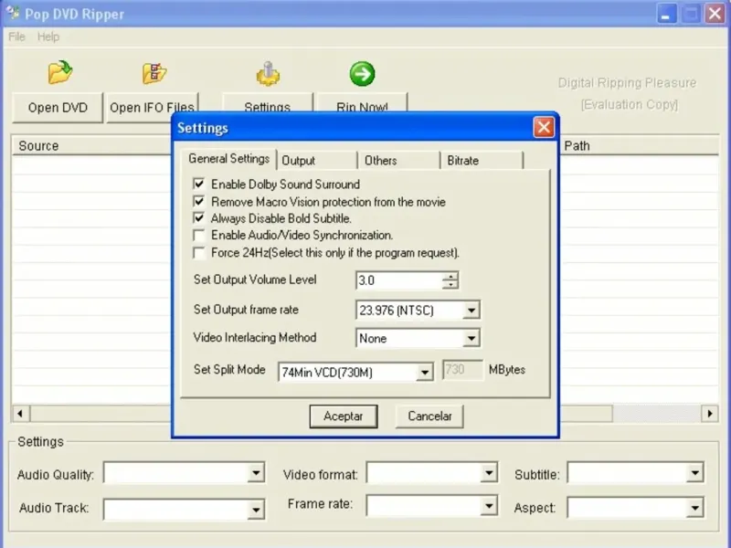Click the Open DVD button
The image size is (731, 548).
58,108
